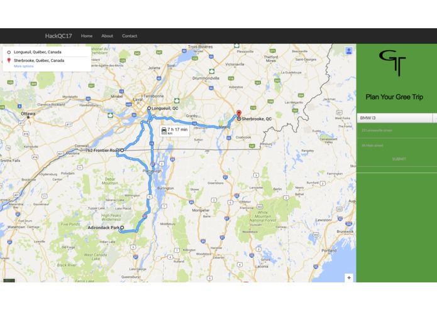The height and width of the screenshot is (310, 437).
Task: Click the Ottawa city label on map
Action: point(28,114)
